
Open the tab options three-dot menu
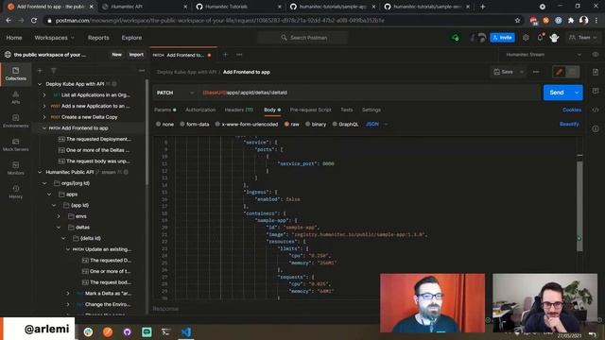(239, 55)
